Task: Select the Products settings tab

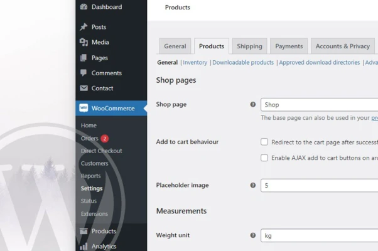Action: tap(212, 46)
